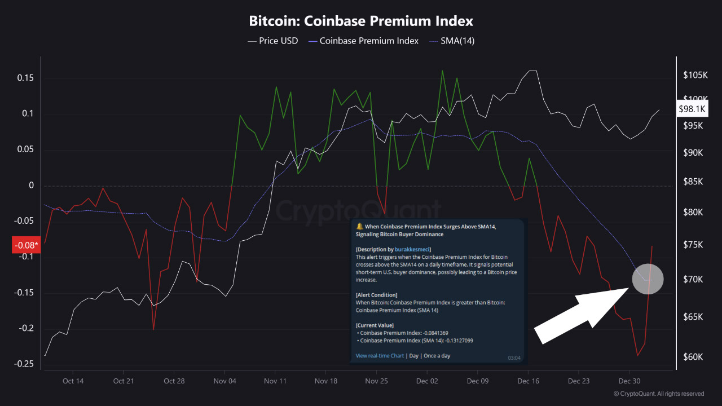The width and height of the screenshot is (722, 406).
Task: Open the View real-time Chart link
Action: click(x=380, y=356)
